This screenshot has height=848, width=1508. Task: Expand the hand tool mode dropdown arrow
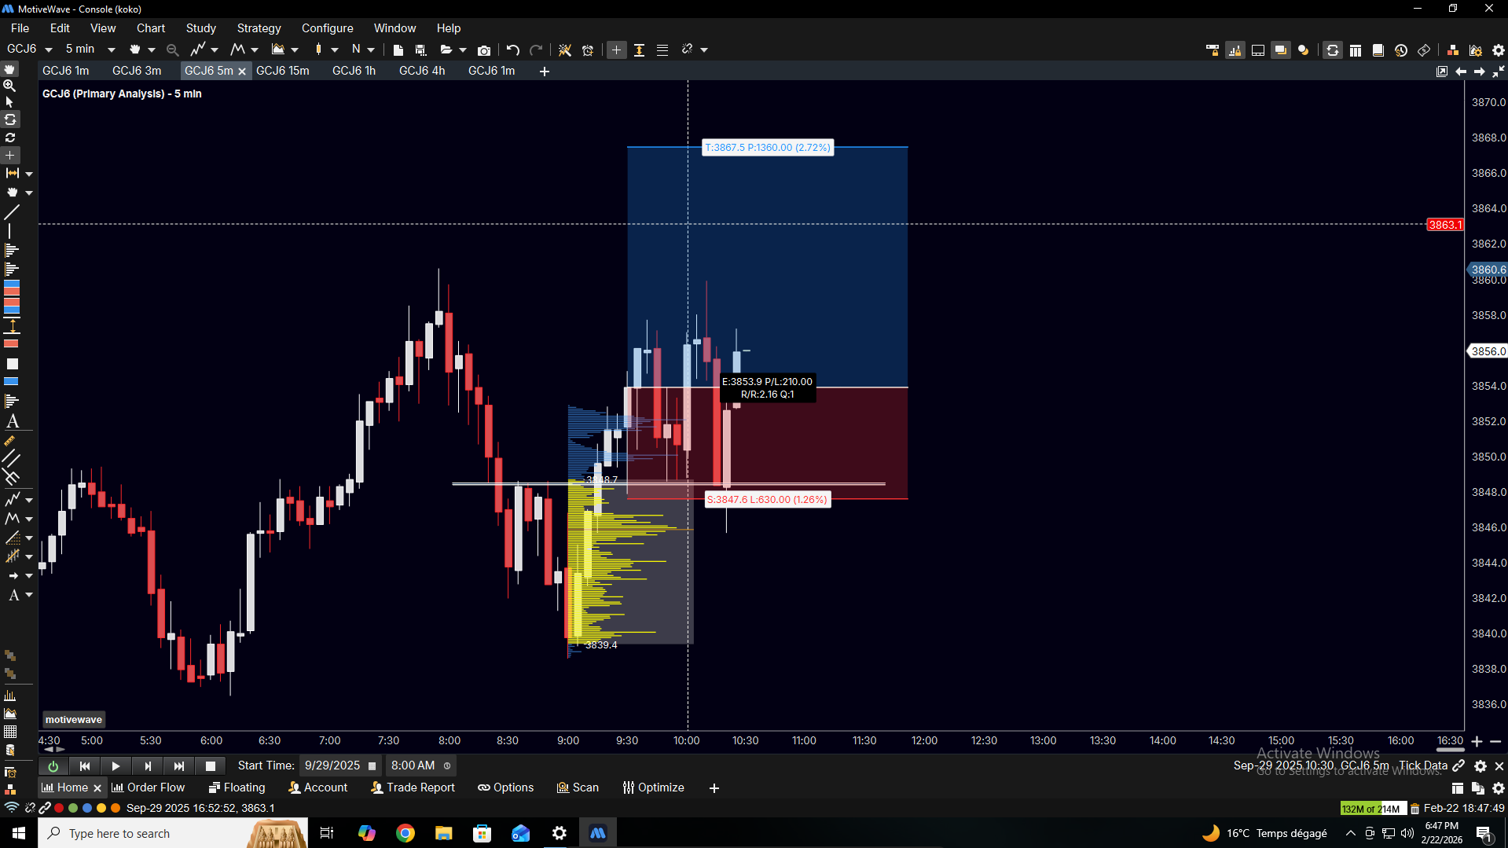pyautogui.click(x=151, y=50)
